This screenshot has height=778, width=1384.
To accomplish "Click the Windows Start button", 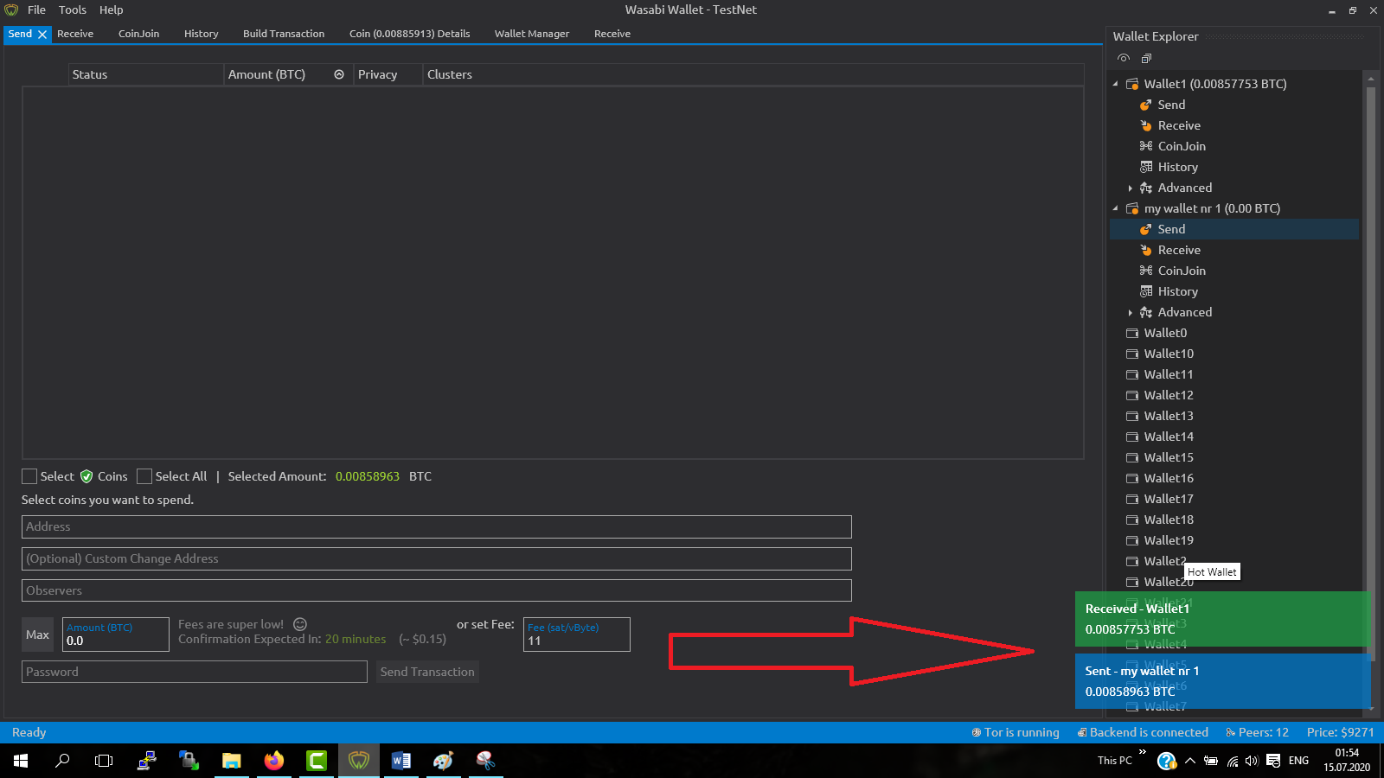I will pyautogui.click(x=21, y=761).
